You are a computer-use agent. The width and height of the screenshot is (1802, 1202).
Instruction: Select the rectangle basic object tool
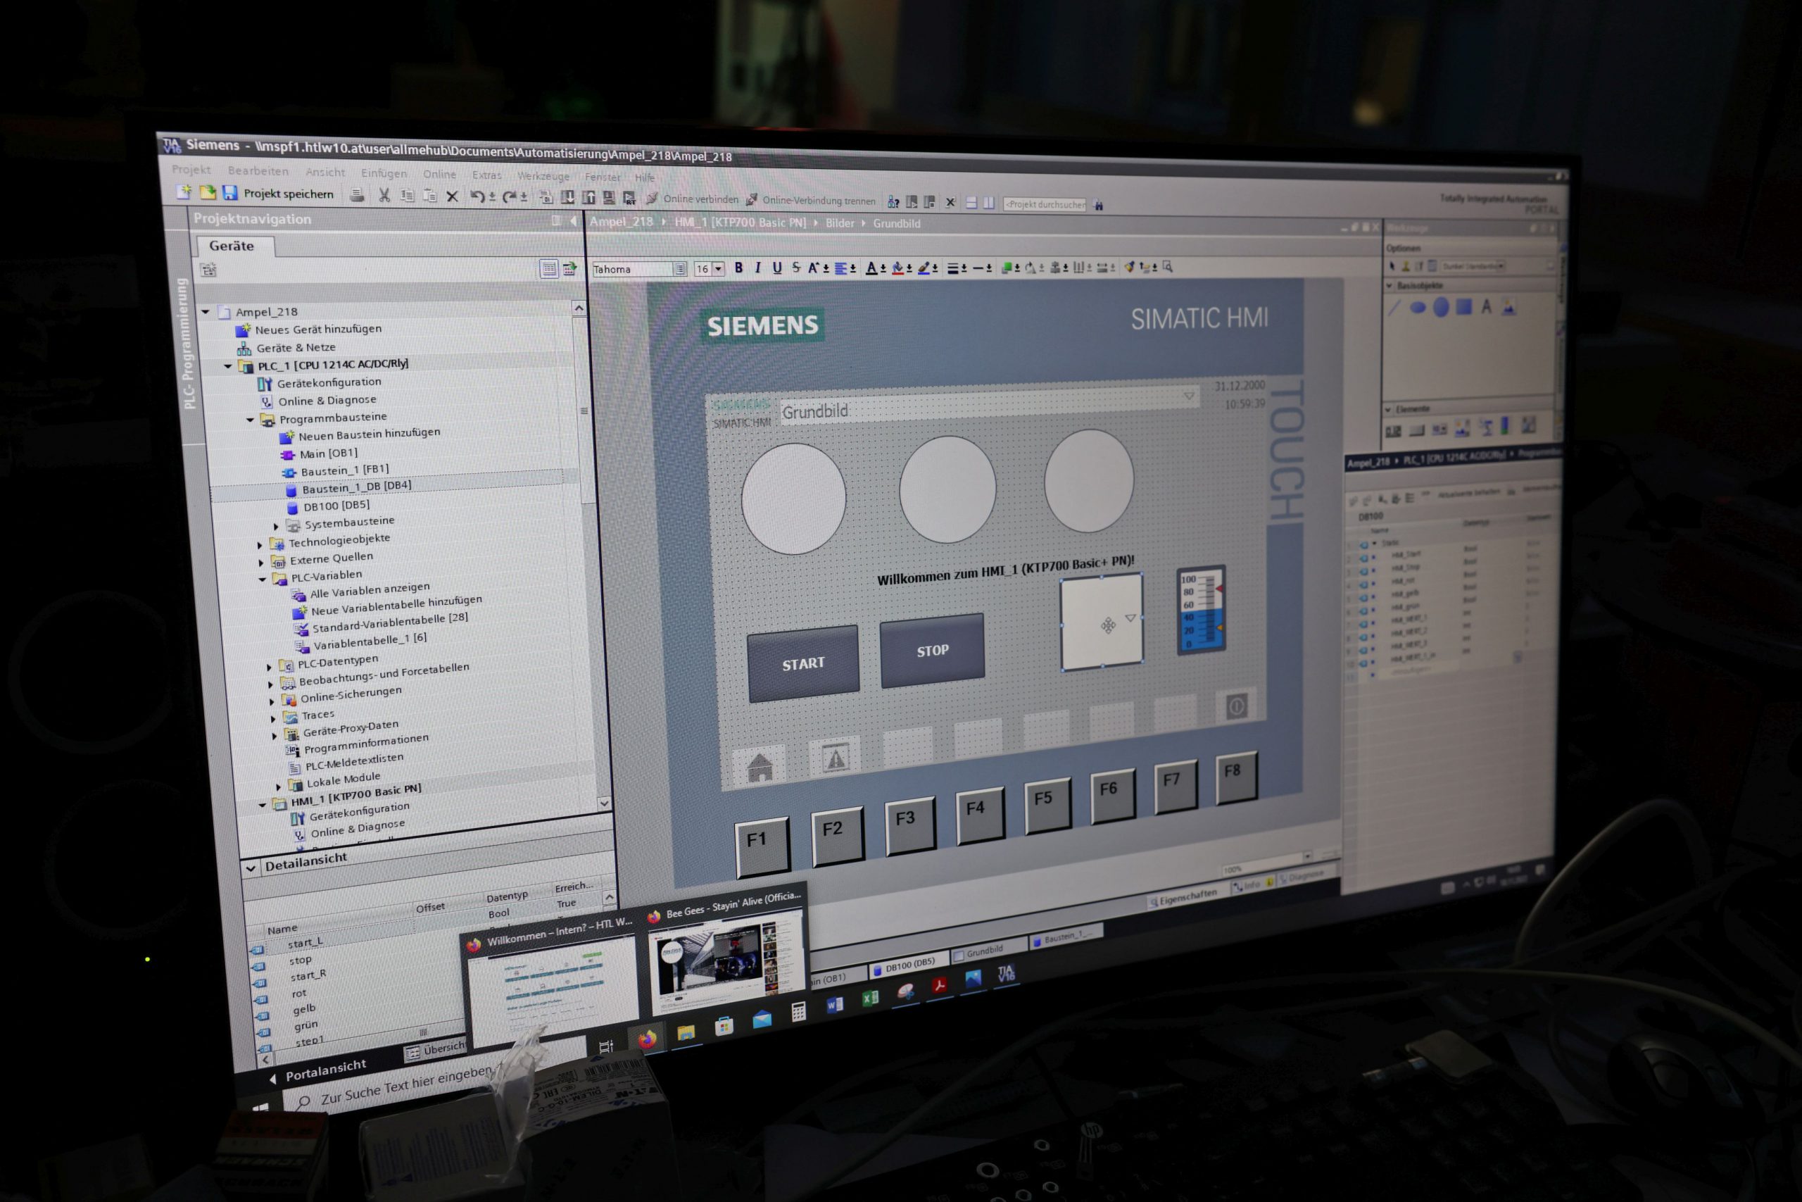(x=1464, y=308)
